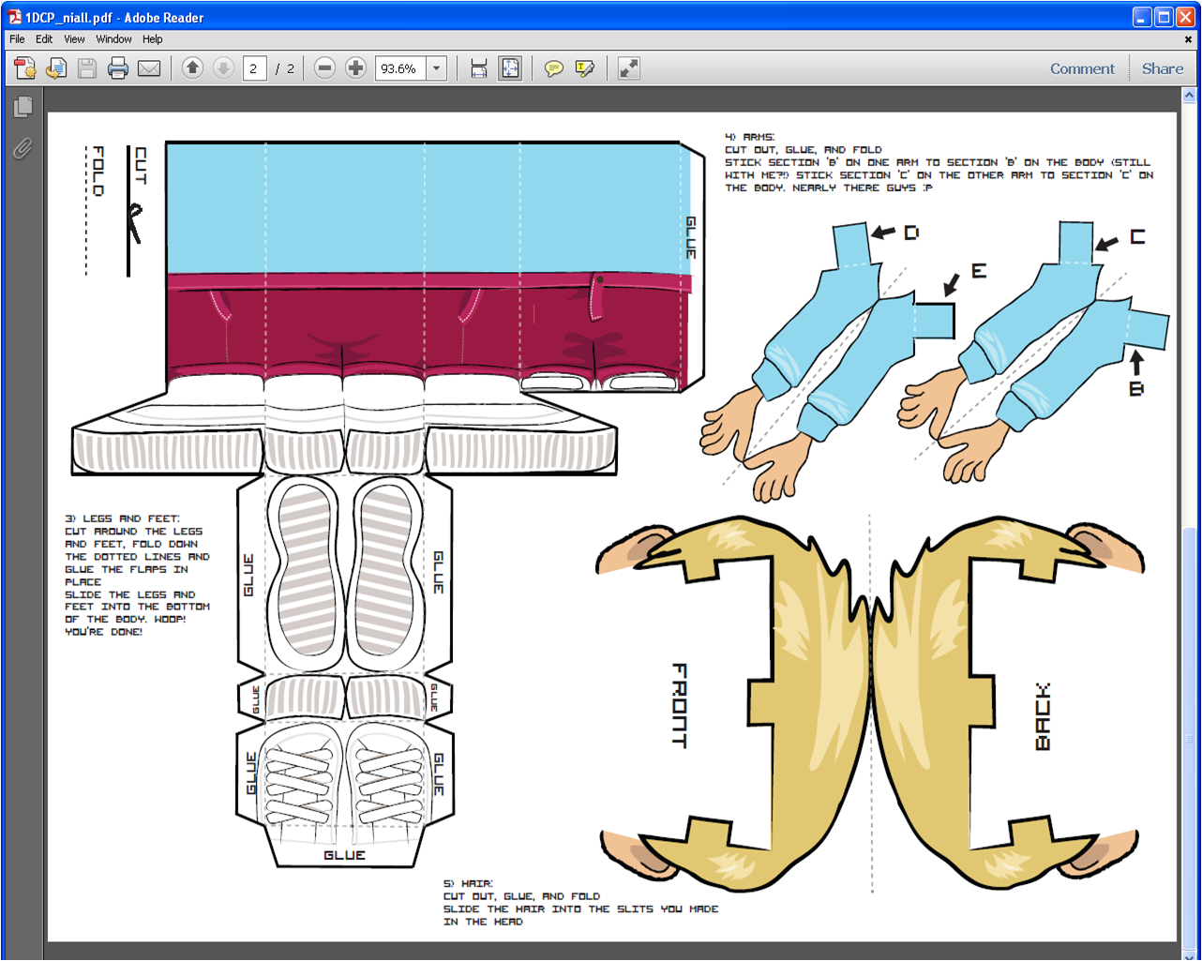This screenshot has width=1202, height=961.
Task: Click the Email envelope icon
Action: [149, 68]
